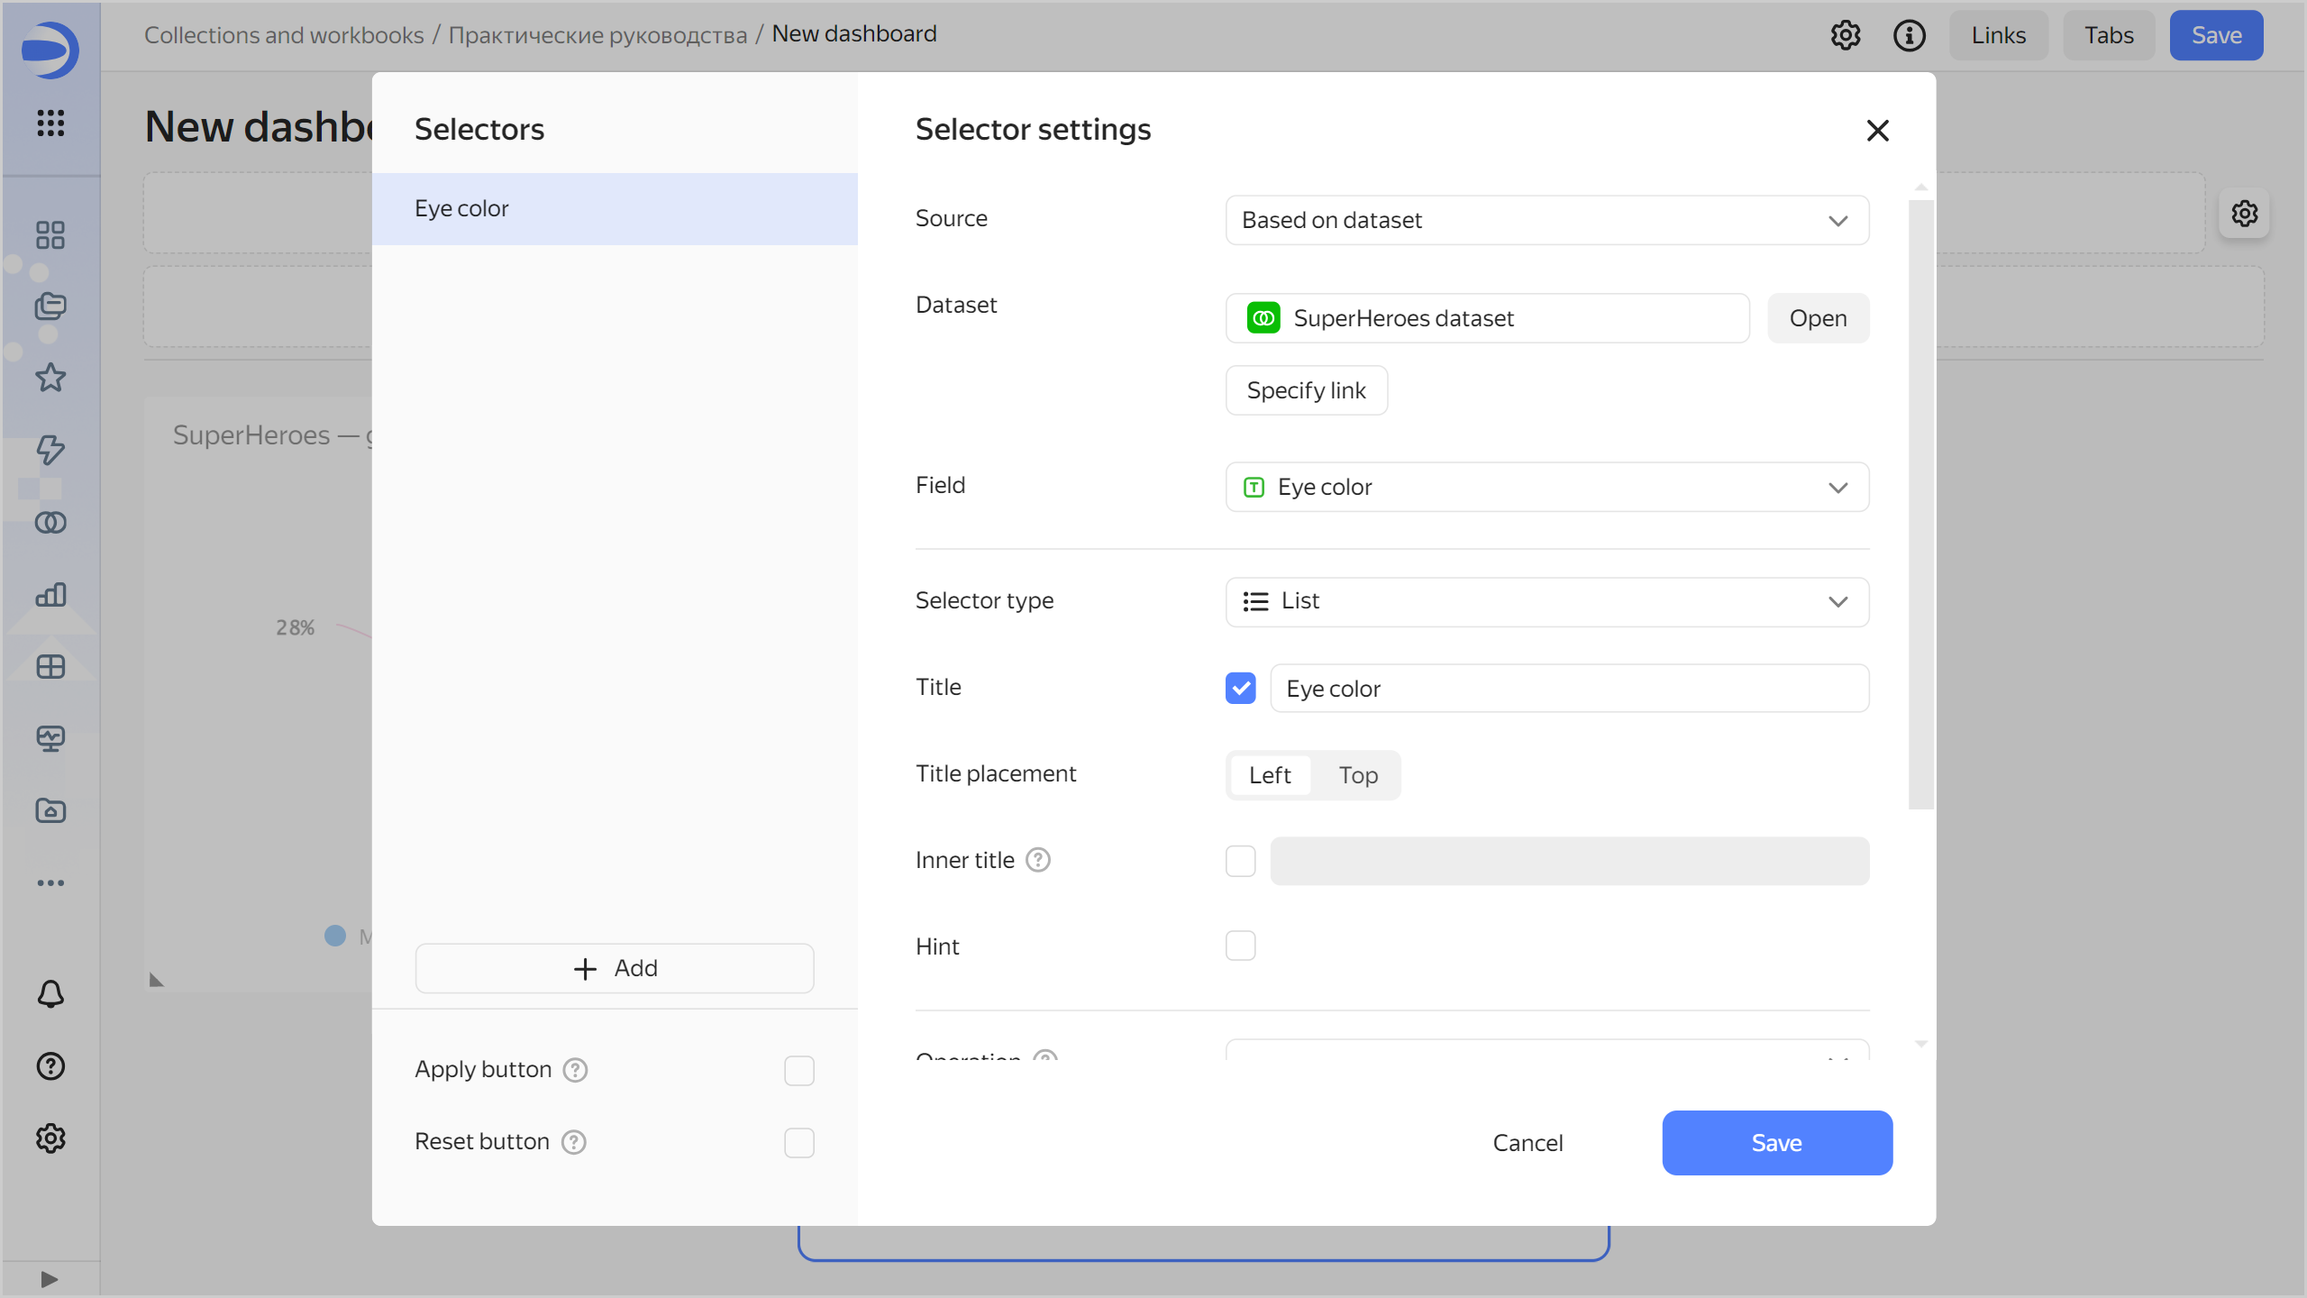Viewport: 2307px width, 1298px height.
Task: Open the services grid menu icon
Action: click(50, 123)
